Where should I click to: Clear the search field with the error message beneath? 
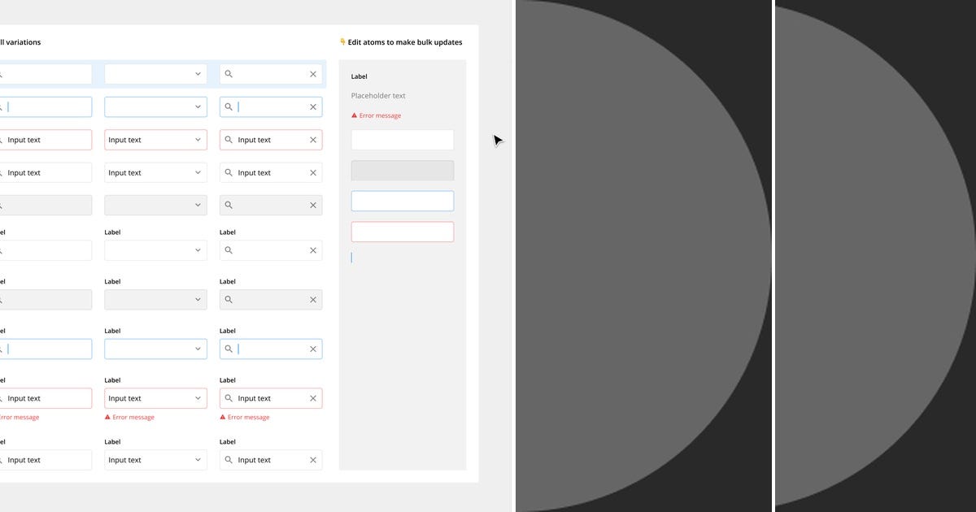313,398
